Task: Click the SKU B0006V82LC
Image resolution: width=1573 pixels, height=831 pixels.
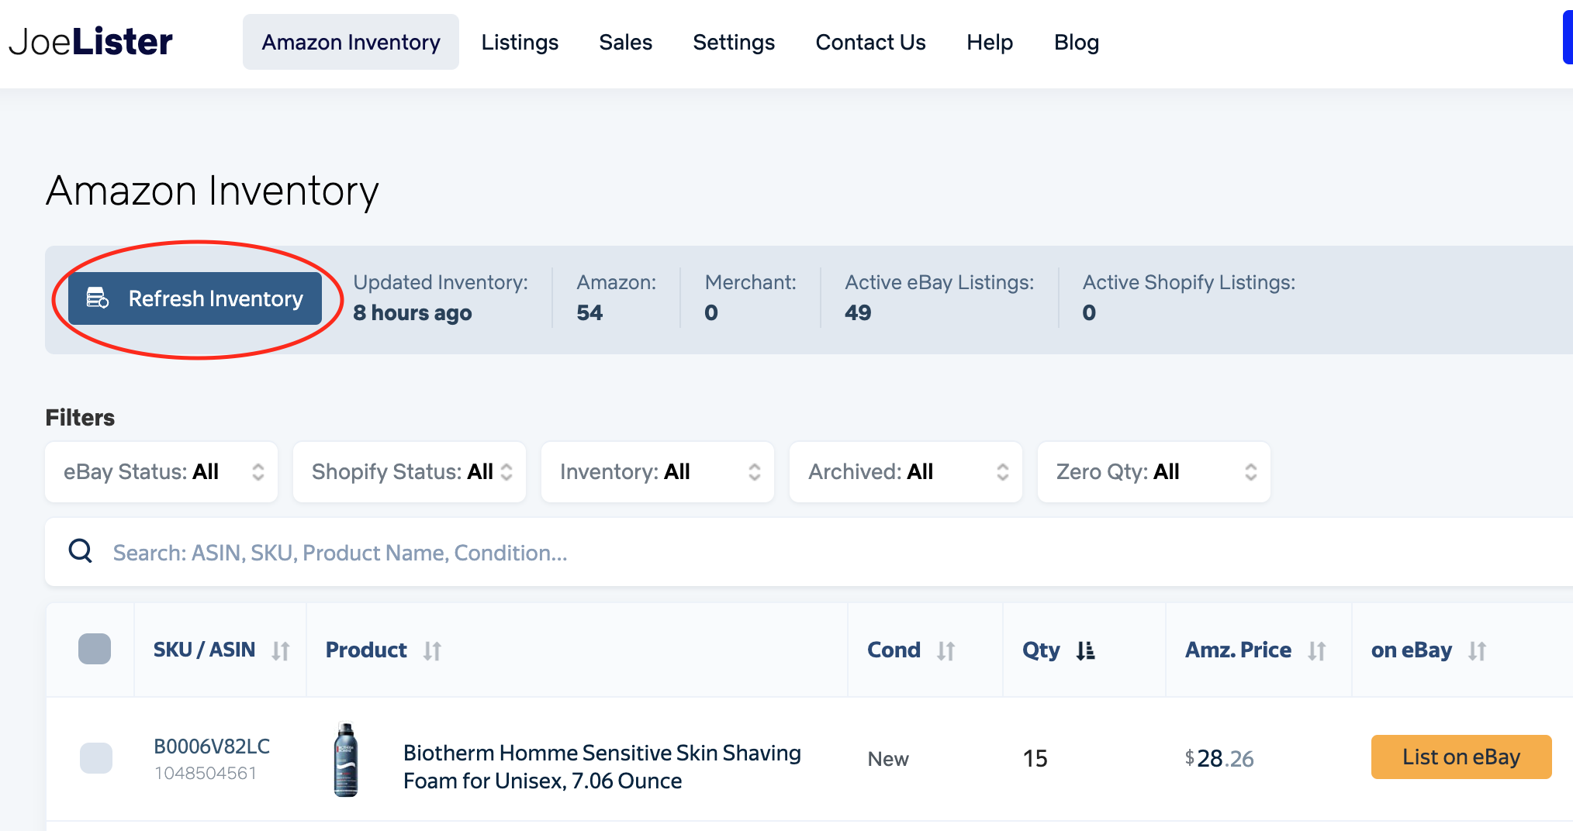Action: pos(212,746)
